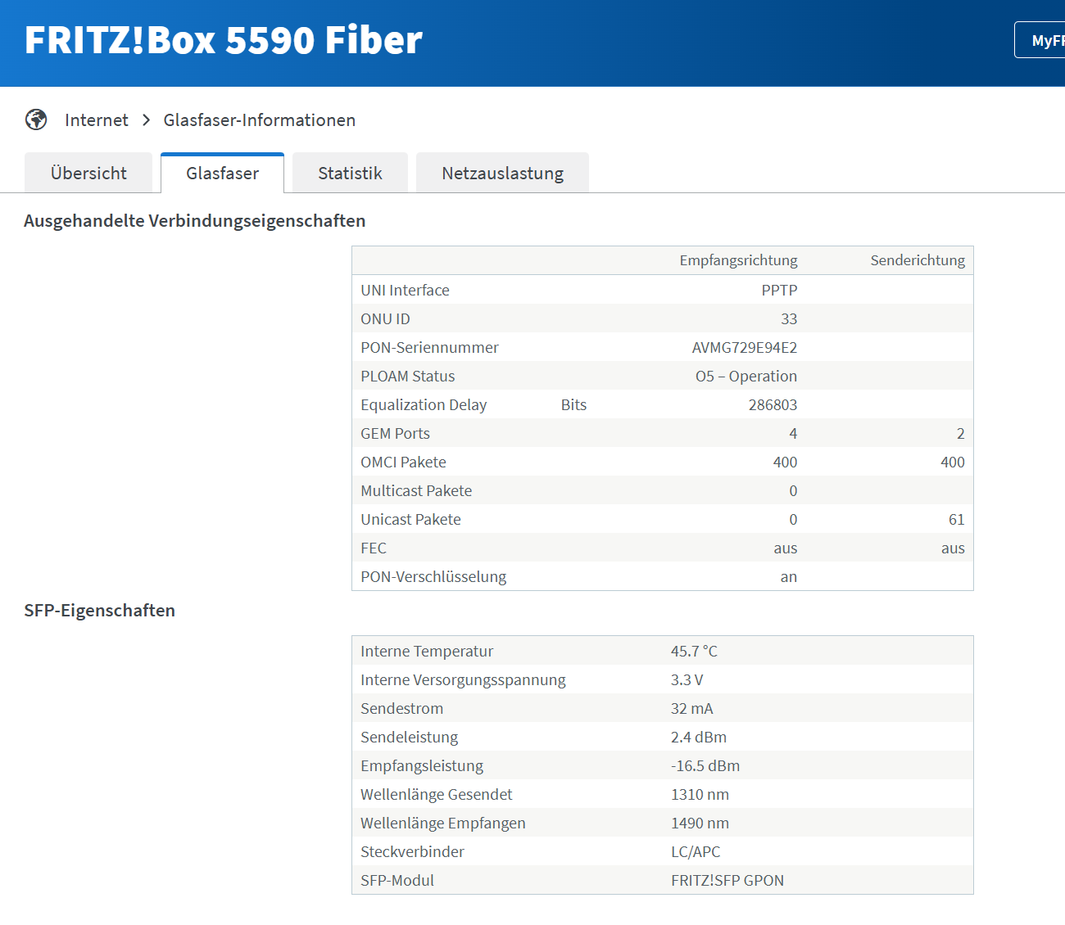The height and width of the screenshot is (925, 1065).
Task: Click the SFP-Eigenschaften heading
Action: point(100,611)
